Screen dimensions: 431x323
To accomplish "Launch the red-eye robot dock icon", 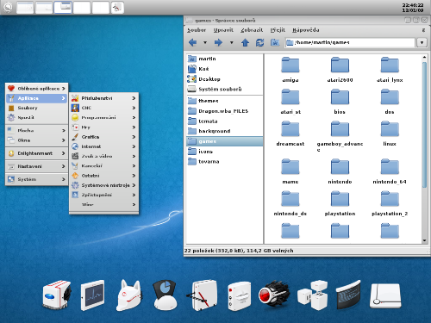I will (x=273, y=295).
